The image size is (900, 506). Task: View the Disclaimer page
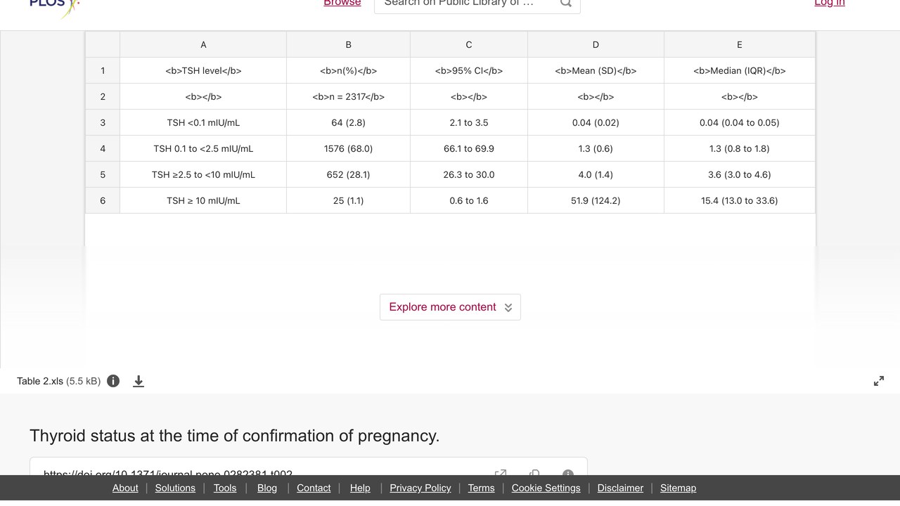[620, 488]
